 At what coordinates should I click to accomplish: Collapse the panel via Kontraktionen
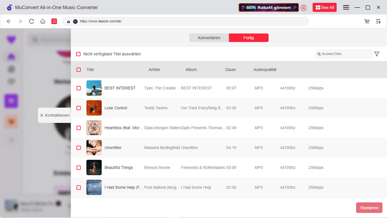(55, 115)
